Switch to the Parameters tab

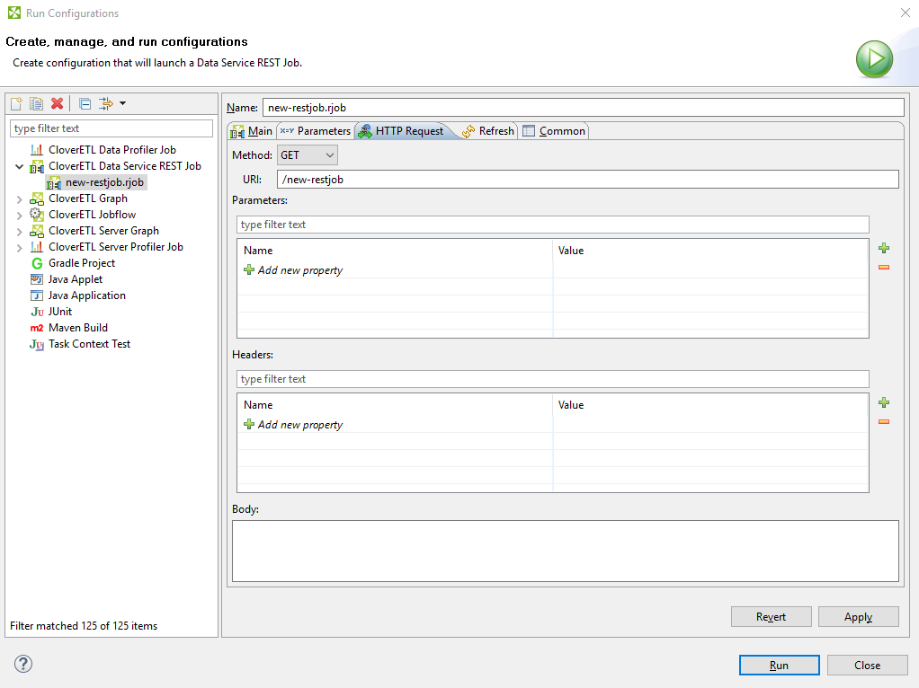click(316, 131)
